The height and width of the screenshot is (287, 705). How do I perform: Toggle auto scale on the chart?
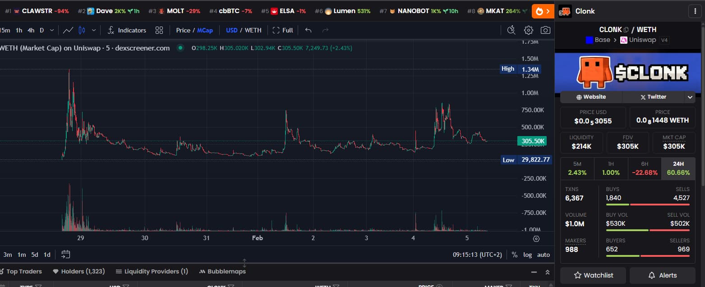544,255
